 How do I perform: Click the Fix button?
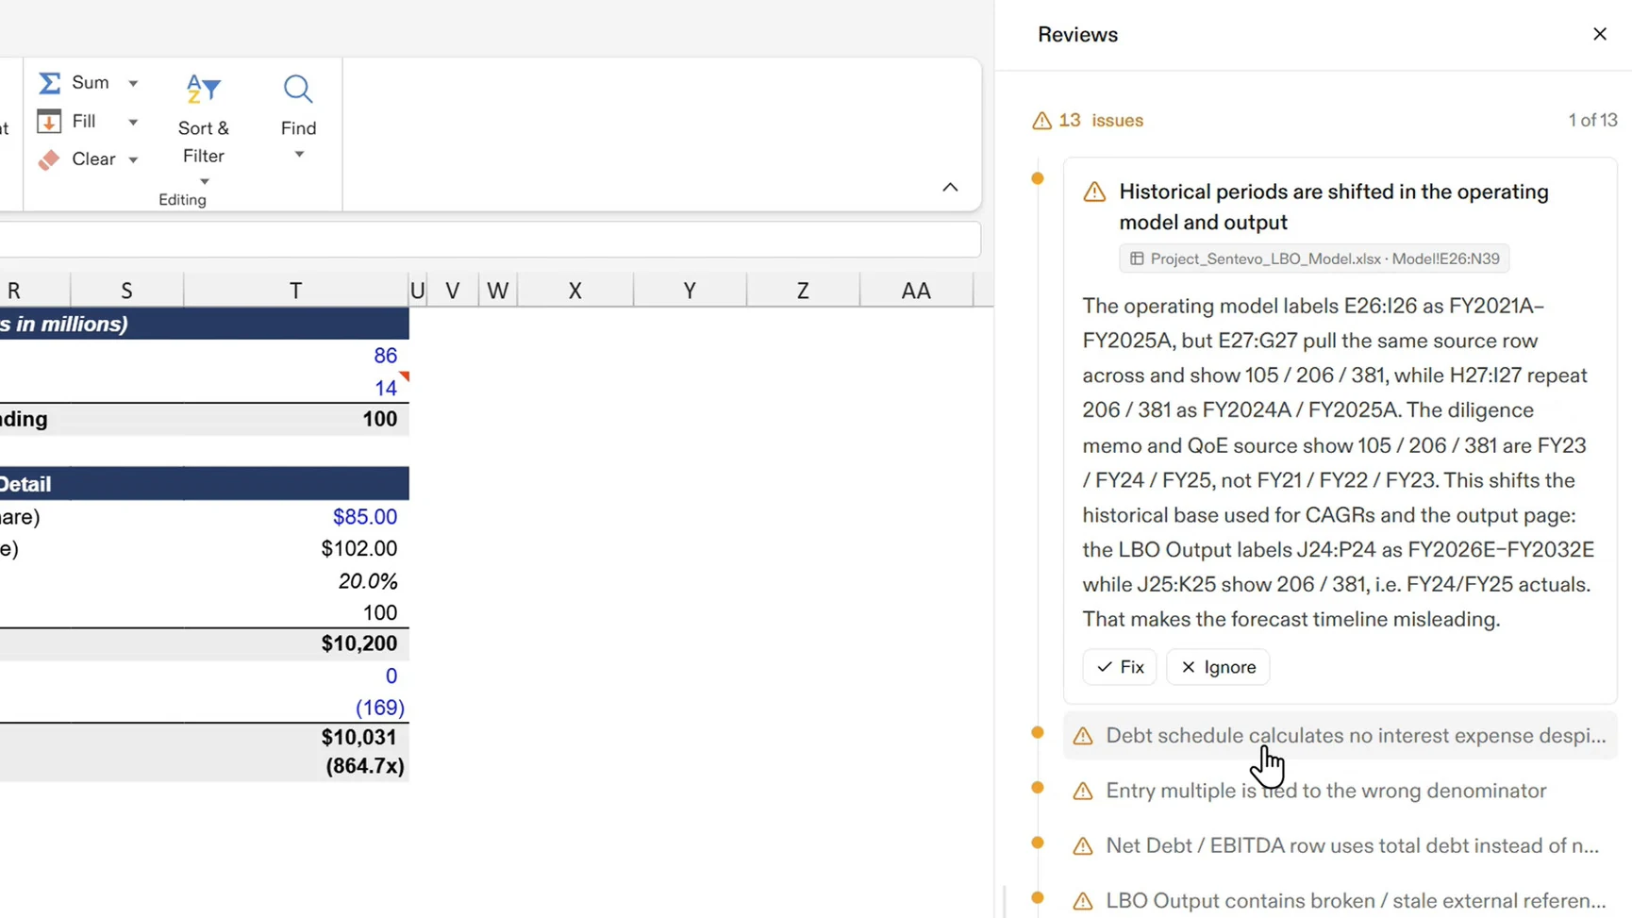[x=1120, y=667]
